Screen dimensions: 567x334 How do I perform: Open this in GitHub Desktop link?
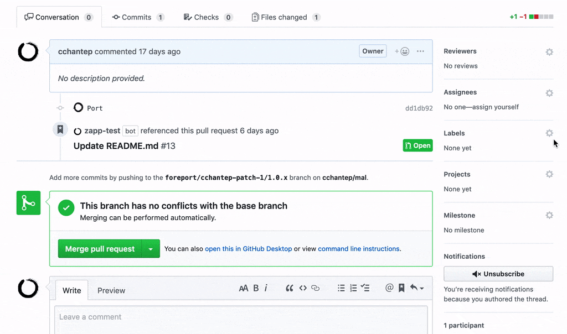[249, 249]
